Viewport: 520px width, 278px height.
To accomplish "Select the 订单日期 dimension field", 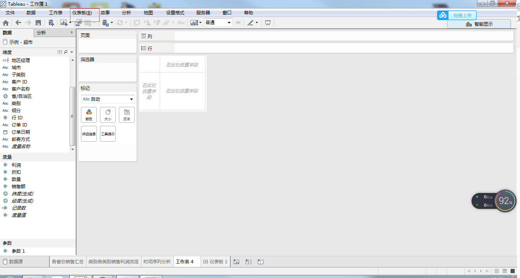I will point(21,132).
